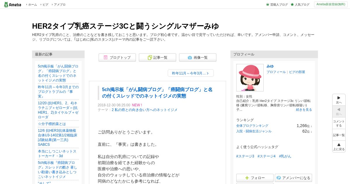Open 芸能人ブログ link
Viewport: 350px width, 184px height.
coord(279,4)
